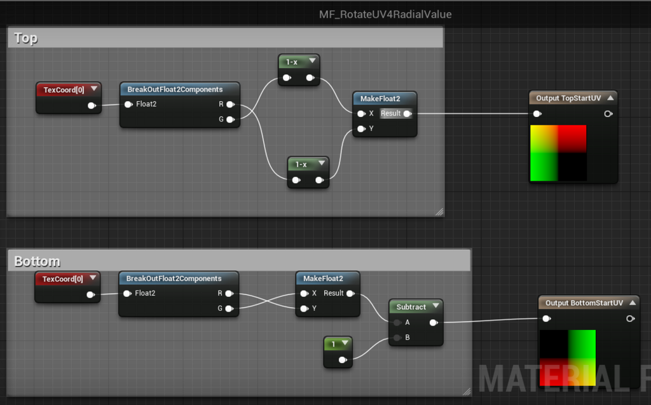Click X input pin of Bottom MakeFloat2
The width and height of the screenshot is (651, 405).
pyautogui.click(x=305, y=293)
